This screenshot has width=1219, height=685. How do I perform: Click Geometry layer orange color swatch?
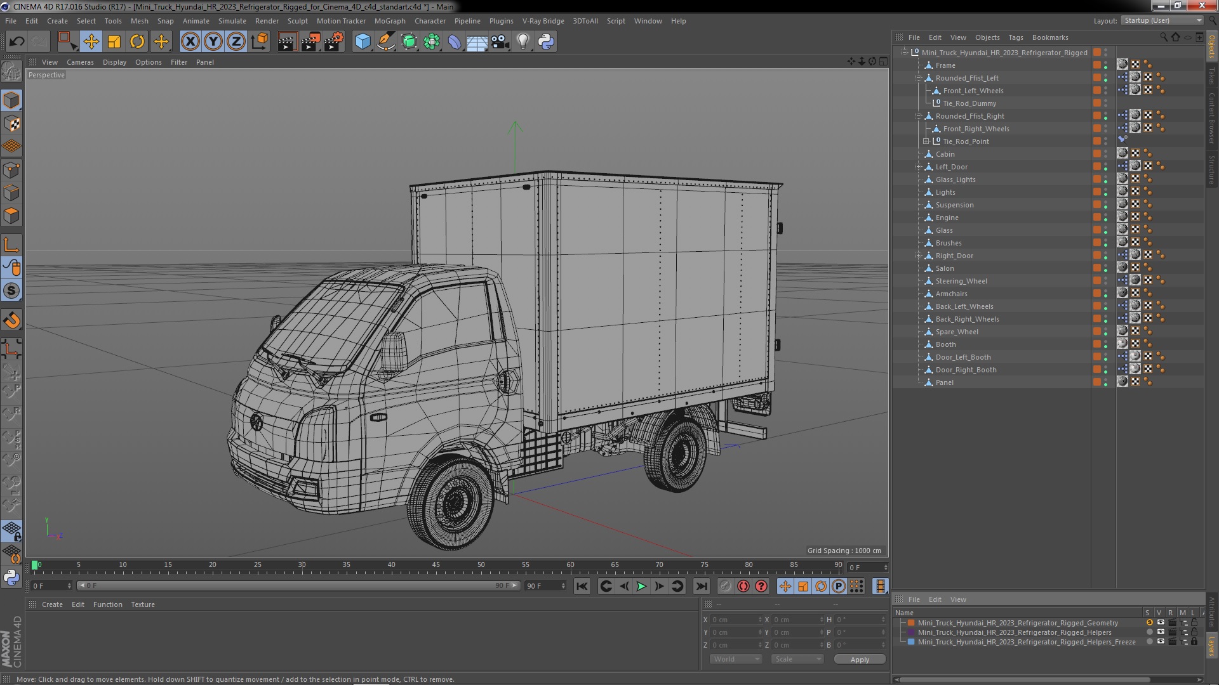[911, 623]
